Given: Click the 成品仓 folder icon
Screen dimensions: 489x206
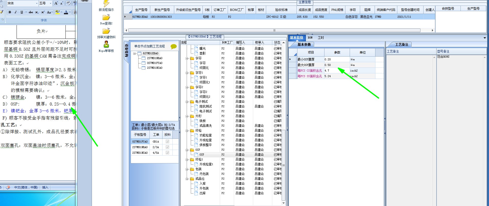Looking at the screenshot, I should click(192, 179).
